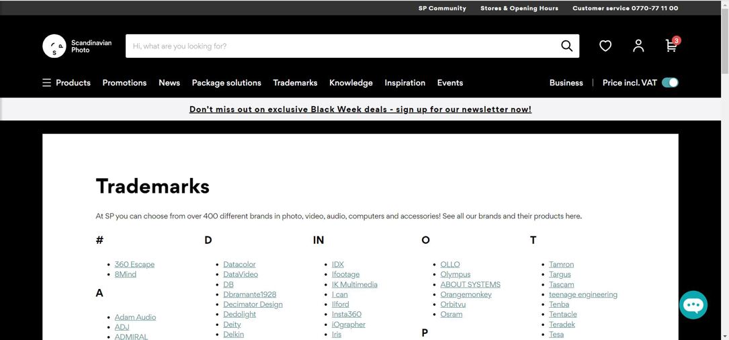
Task: Open the Products hamburger menu
Action: click(x=67, y=83)
